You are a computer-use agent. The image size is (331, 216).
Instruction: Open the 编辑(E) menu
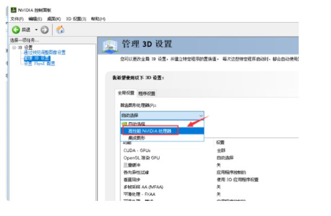35,19
